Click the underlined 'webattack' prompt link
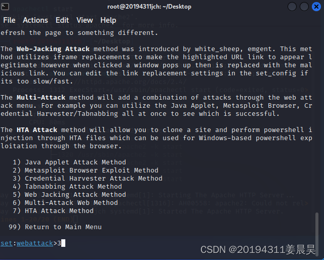 pyautogui.click(x=35, y=243)
